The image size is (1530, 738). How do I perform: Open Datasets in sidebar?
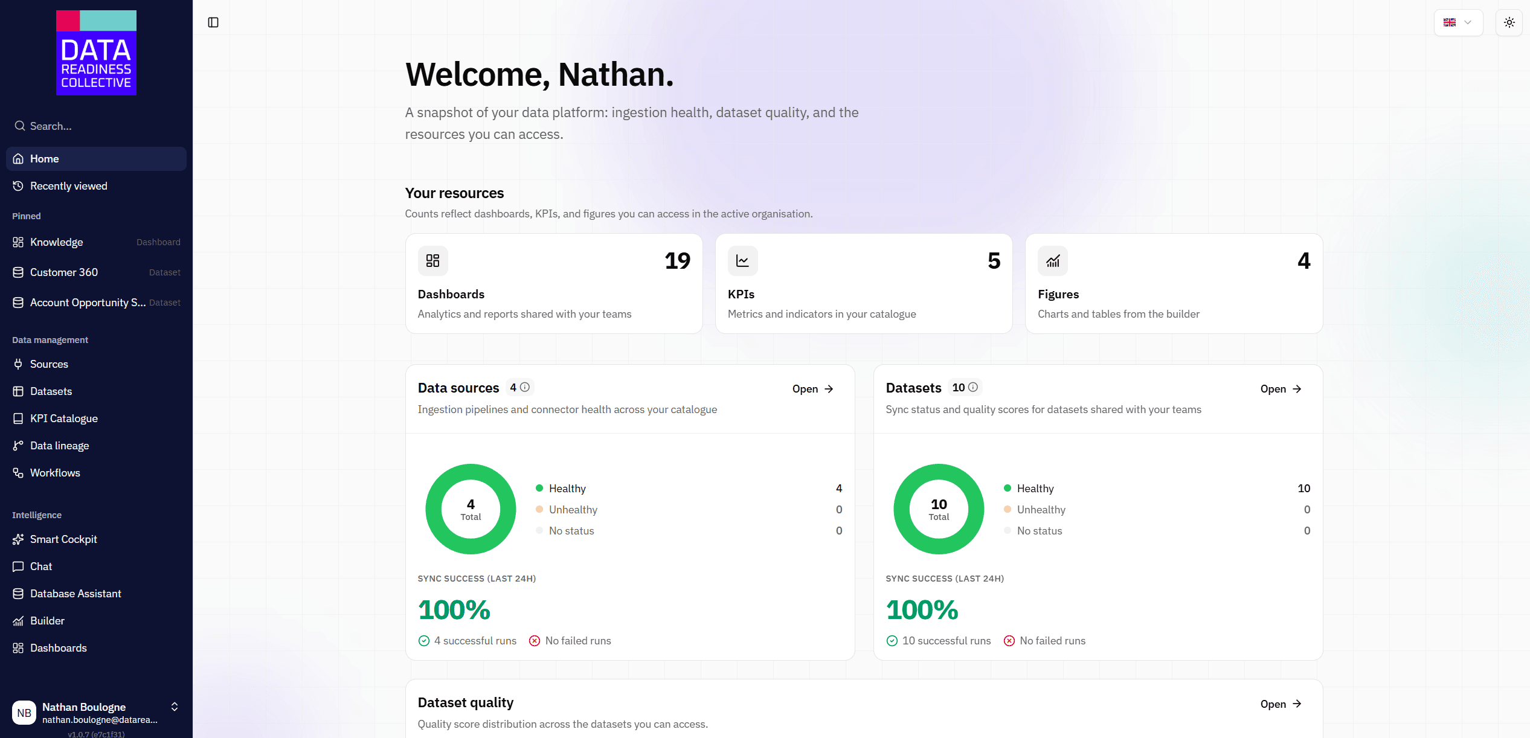(x=96, y=391)
